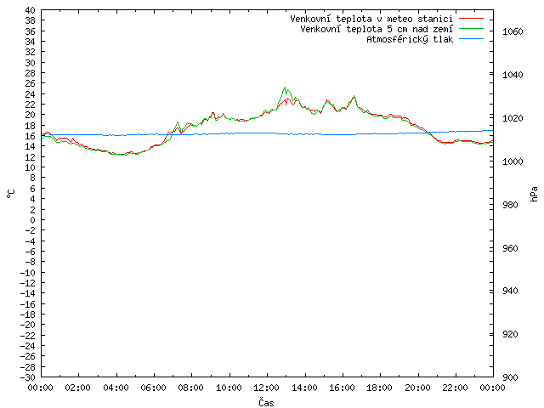Click the '10:00' time axis label
544x408 pixels.
pos(229,388)
